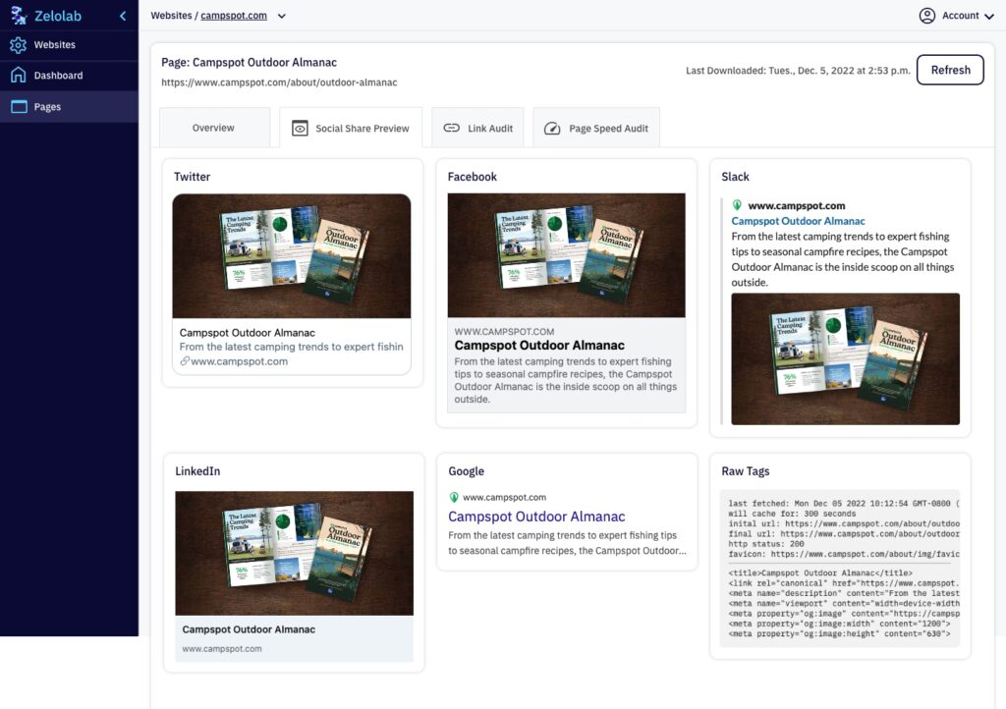Click the Websites breadcrumb text
Screen dimensions: 1006x709
(x=171, y=16)
